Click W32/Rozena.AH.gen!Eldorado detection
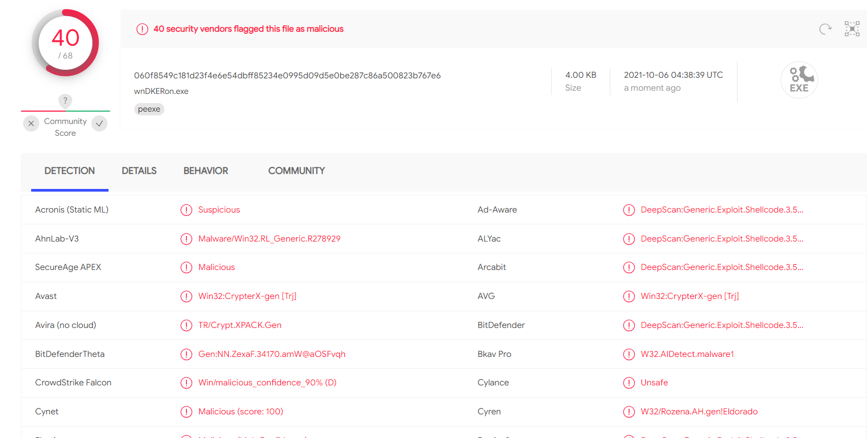This screenshot has width=867, height=438. pyautogui.click(x=699, y=412)
